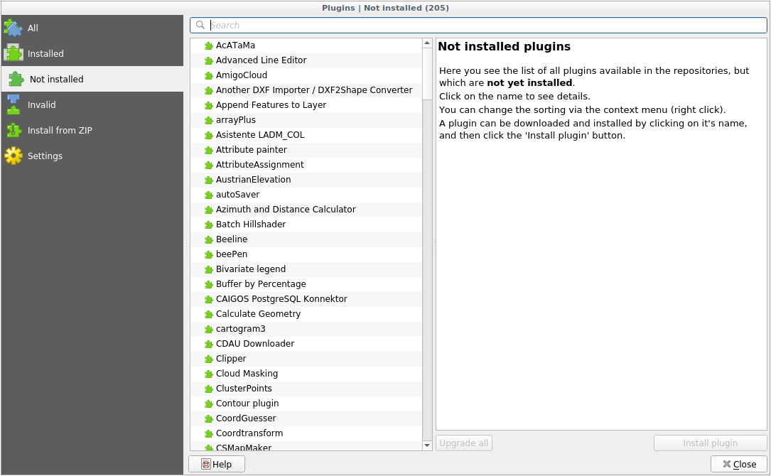Click the scroll-down arrow of the plugin list

click(x=426, y=445)
